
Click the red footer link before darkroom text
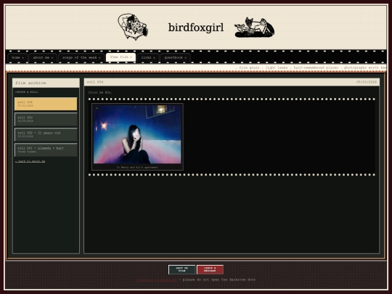pos(157,280)
